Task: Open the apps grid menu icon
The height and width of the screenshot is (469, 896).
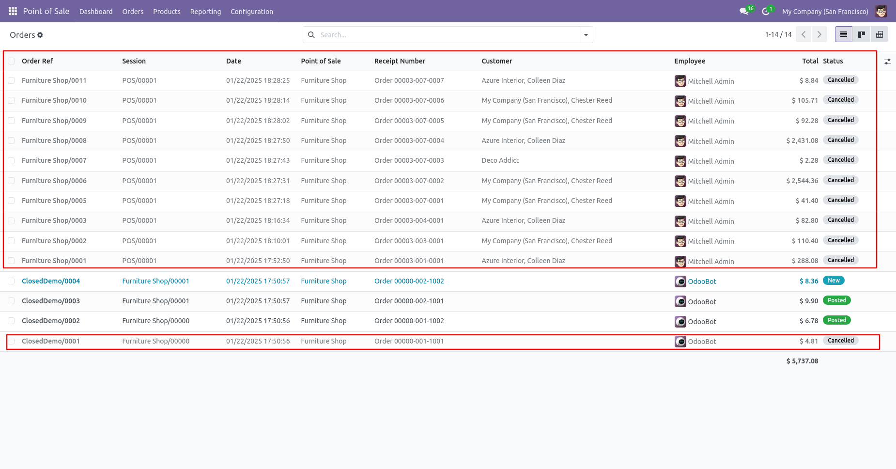Action: [13, 11]
